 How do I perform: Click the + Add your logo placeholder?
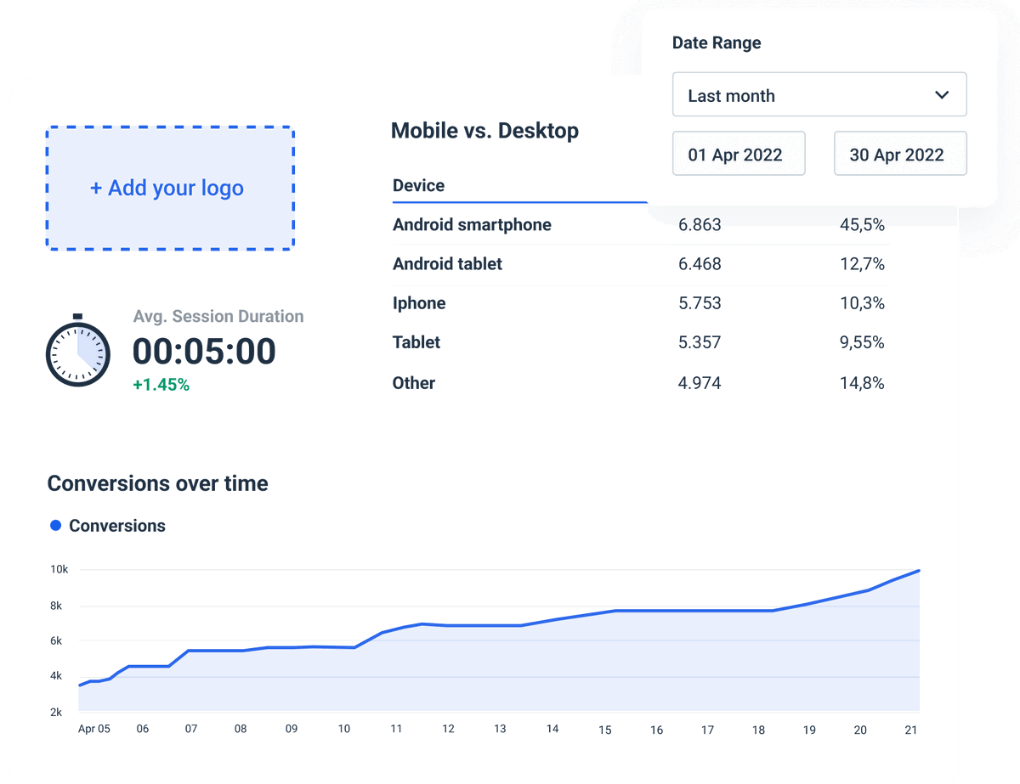click(x=169, y=188)
